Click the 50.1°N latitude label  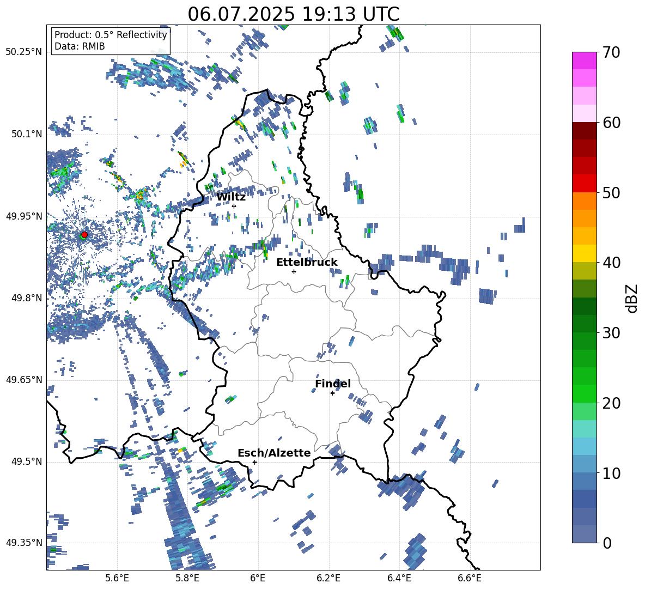(x=26, y=134)
